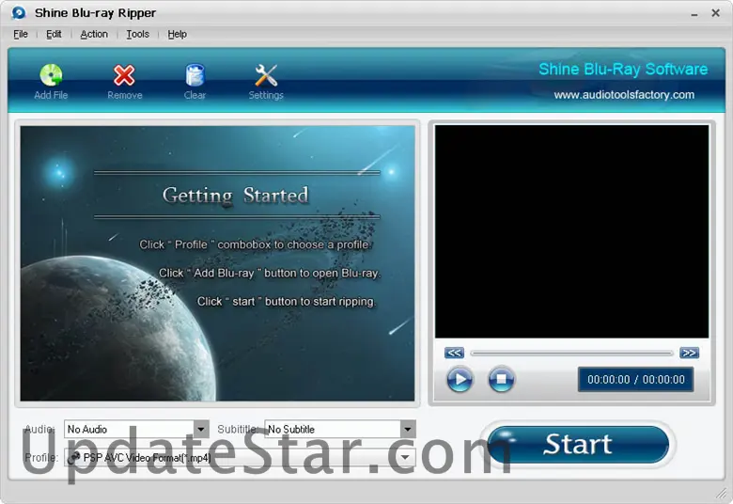This screenshot has width=733, height=504.
Task: Open the Tools menu
Action: (x=137, y=34)
